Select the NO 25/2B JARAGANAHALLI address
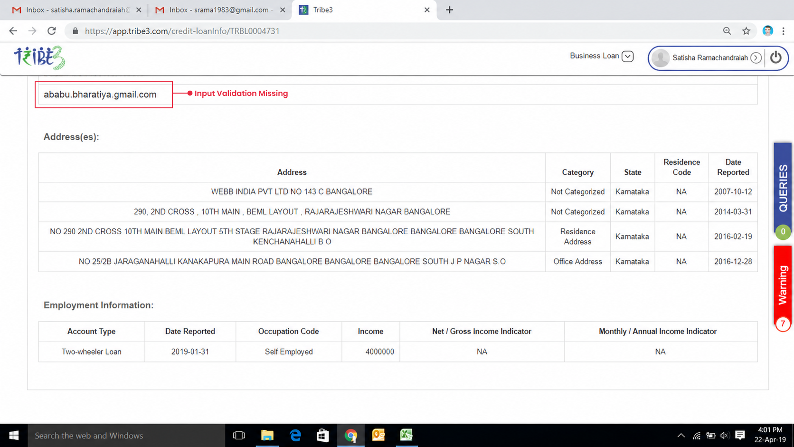Viewport: 794px width, 447px height. pos(292,262)
